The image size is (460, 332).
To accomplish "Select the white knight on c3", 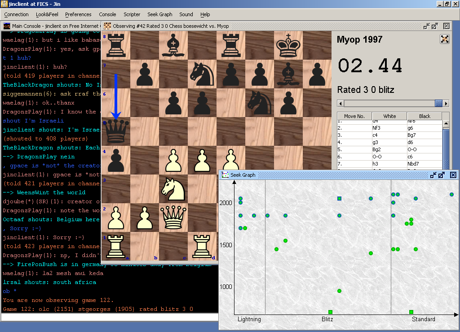I will 173,188.
